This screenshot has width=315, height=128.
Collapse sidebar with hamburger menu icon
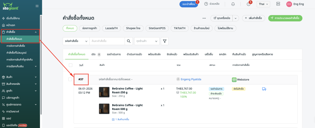click(x=37, y=6)
